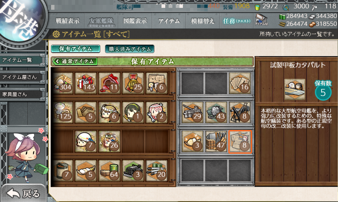Select the gift box item with count 143

coord(86,83)
